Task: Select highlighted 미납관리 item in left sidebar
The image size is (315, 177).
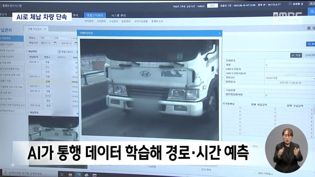Action: click(x=12, y=38)
